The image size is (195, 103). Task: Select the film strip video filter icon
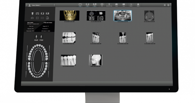[37, 18]
